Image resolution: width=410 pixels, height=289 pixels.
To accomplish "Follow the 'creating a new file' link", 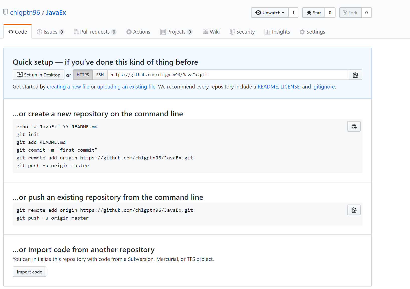I will [68, 87].
